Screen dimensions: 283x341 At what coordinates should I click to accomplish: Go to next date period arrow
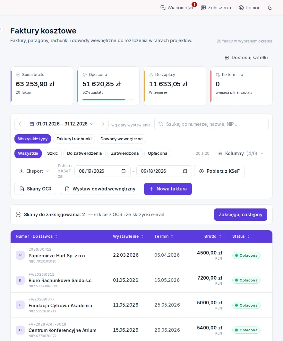(103, 124)
